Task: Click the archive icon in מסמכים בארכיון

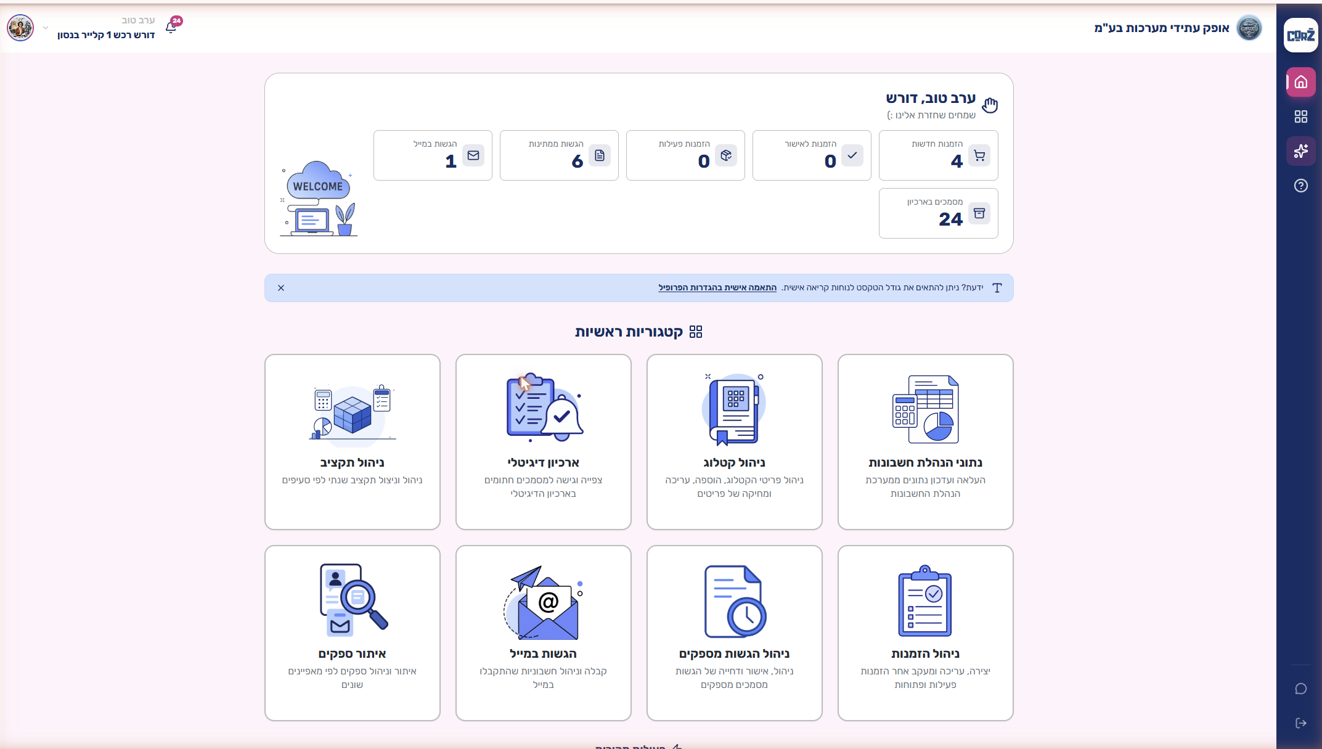Action: click(979, 213)
